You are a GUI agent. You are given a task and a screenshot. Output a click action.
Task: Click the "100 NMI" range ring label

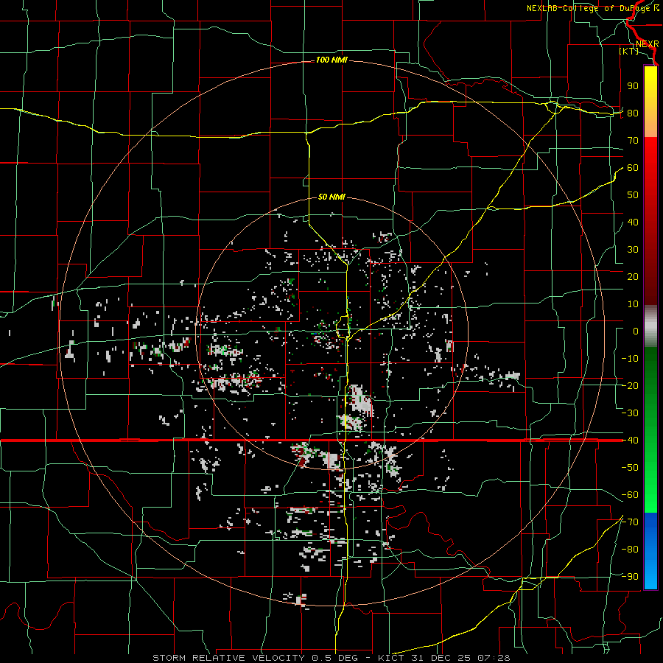point(331,60)
